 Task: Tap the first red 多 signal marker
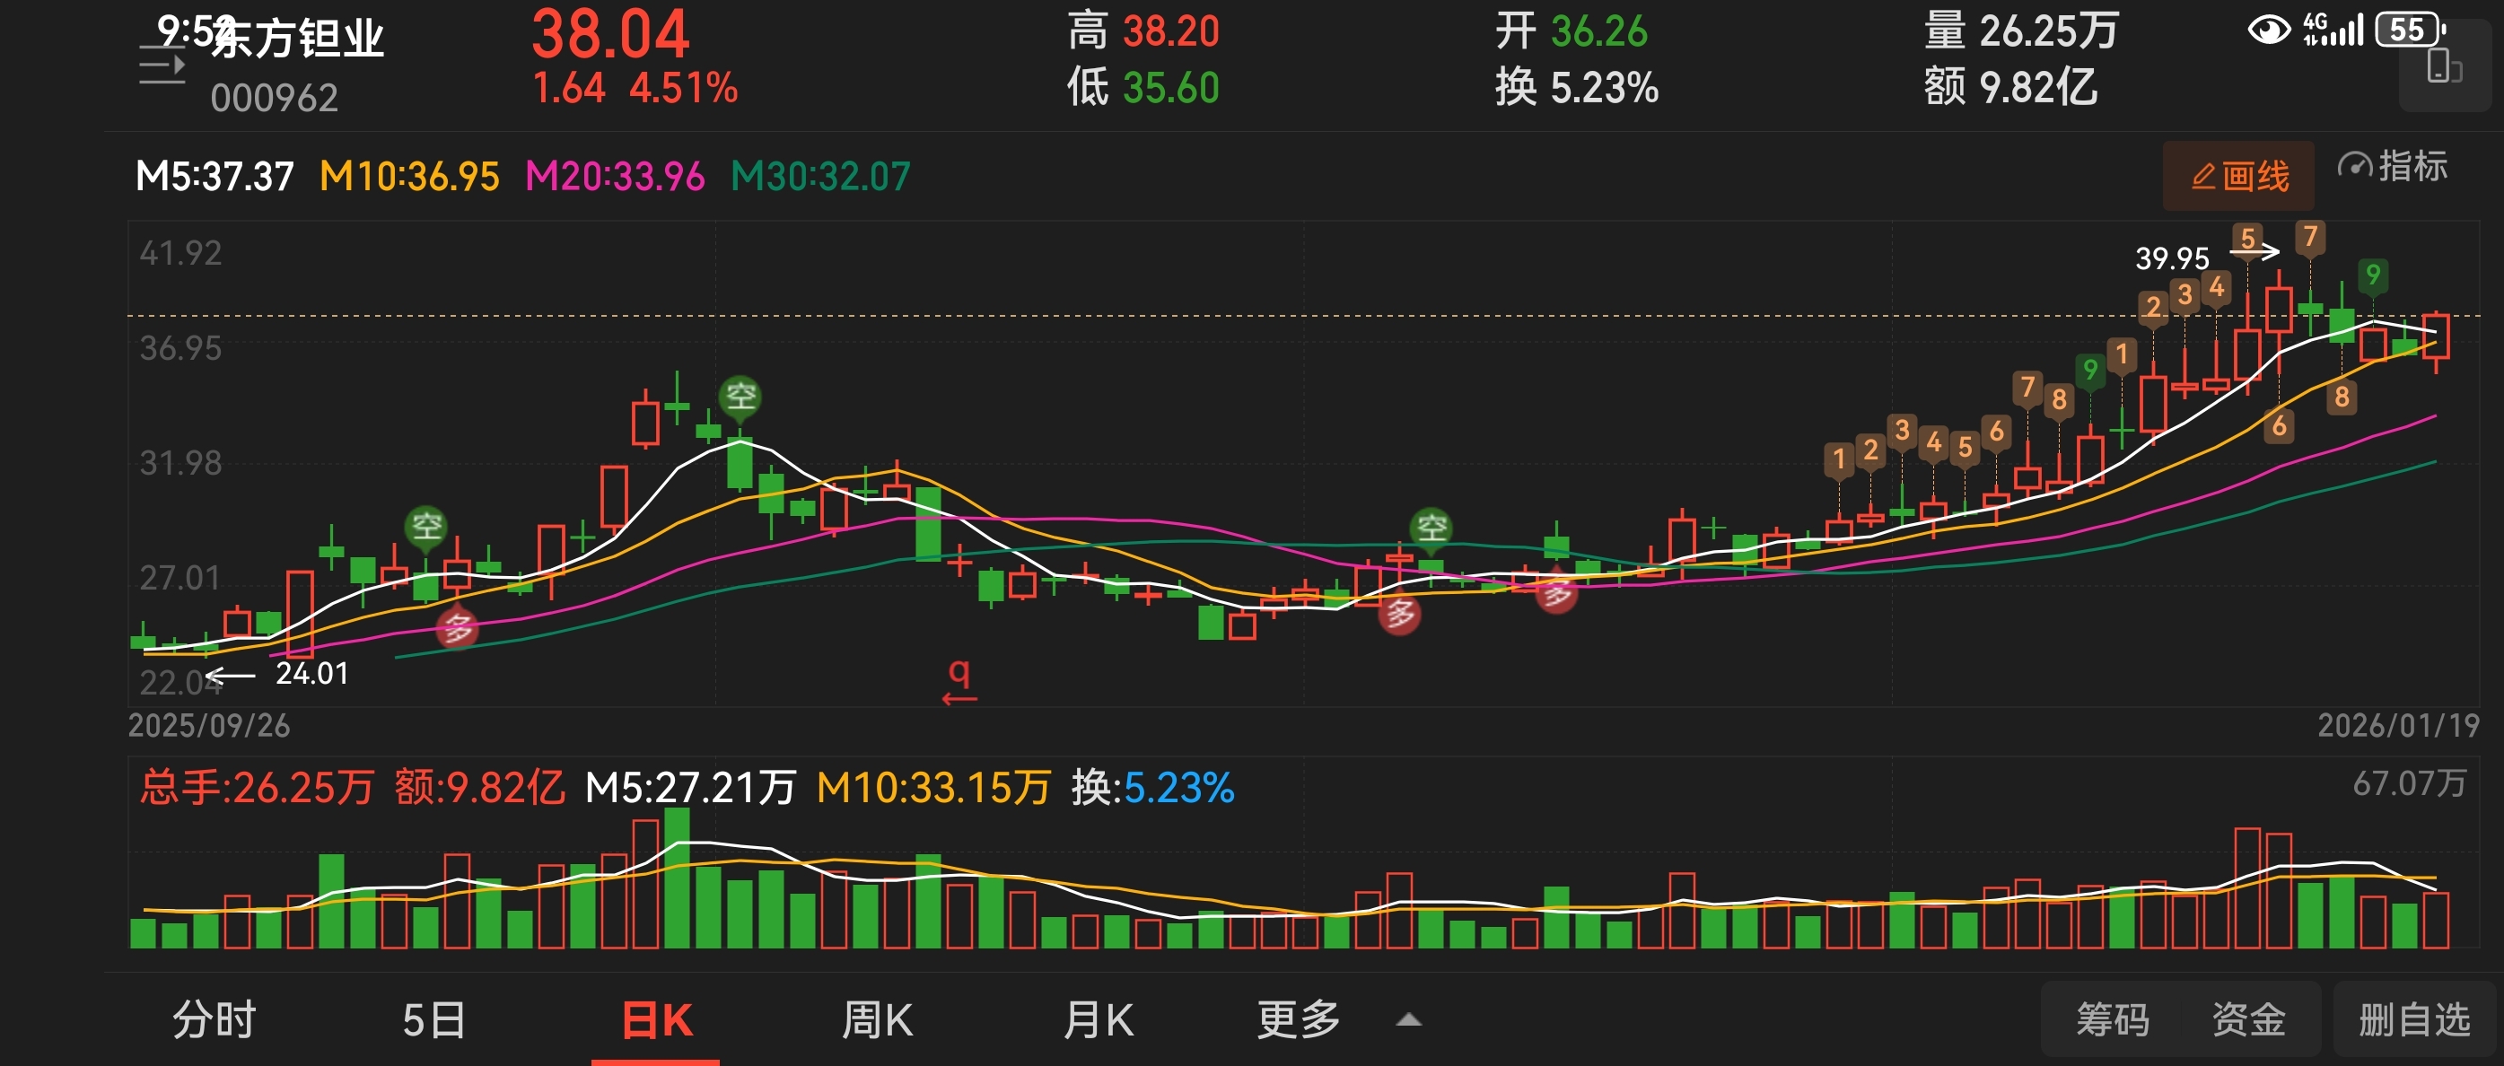tap(457, 628)
